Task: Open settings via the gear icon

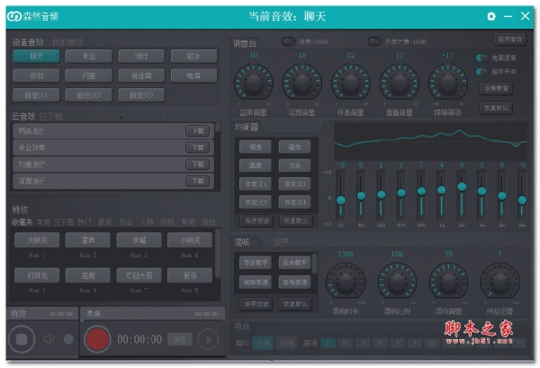Action: (491, 16)
